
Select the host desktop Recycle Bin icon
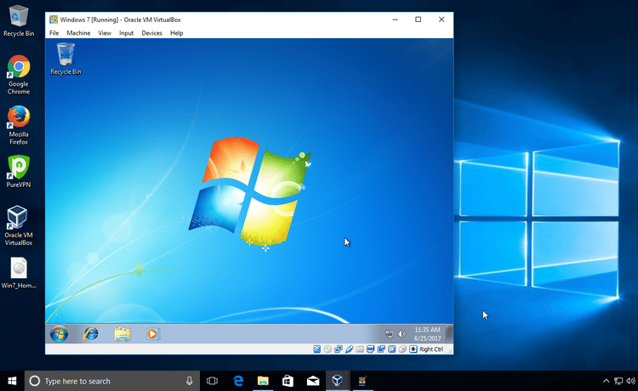click(19, 21)
